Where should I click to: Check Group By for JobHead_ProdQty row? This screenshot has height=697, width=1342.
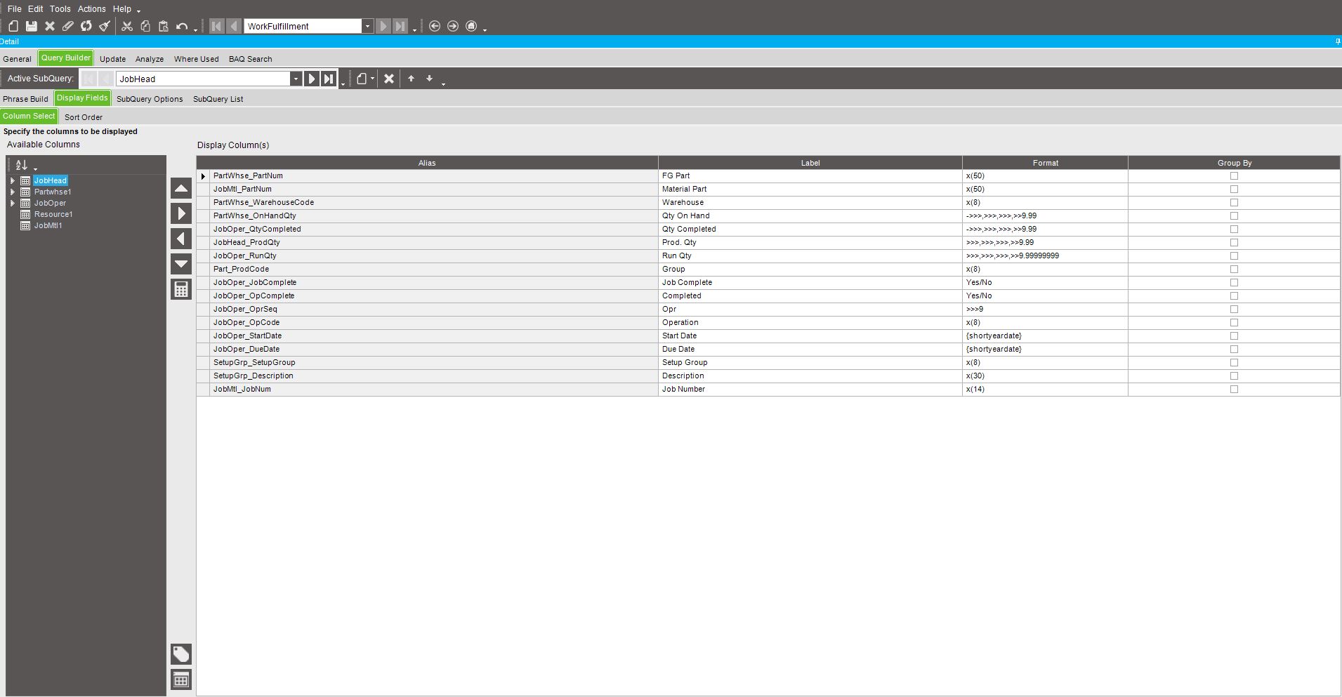[x=1234, y=243]
